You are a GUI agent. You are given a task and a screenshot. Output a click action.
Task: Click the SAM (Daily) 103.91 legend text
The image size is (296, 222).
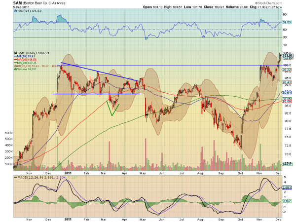tap(34, 53)
